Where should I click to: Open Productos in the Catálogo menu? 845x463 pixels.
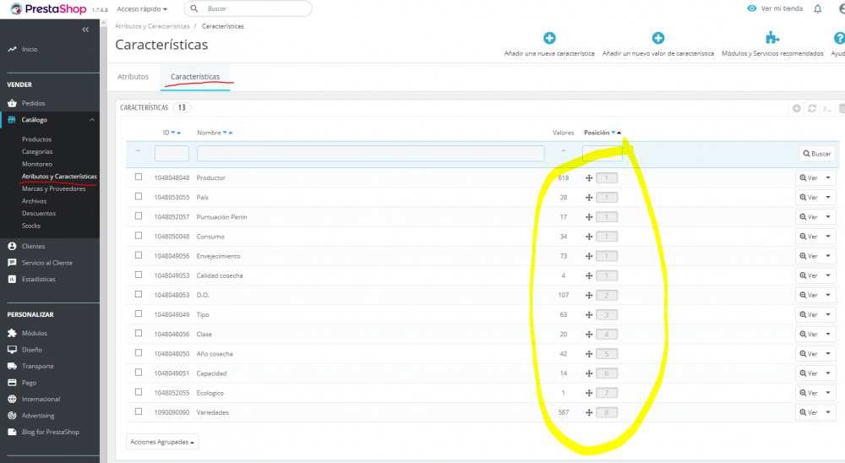[36, 139]
